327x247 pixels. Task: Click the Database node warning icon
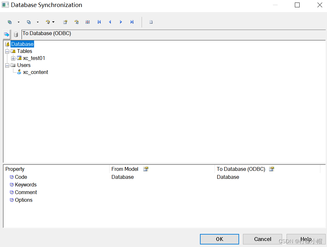pyautogui.click(x=7, y=44)
